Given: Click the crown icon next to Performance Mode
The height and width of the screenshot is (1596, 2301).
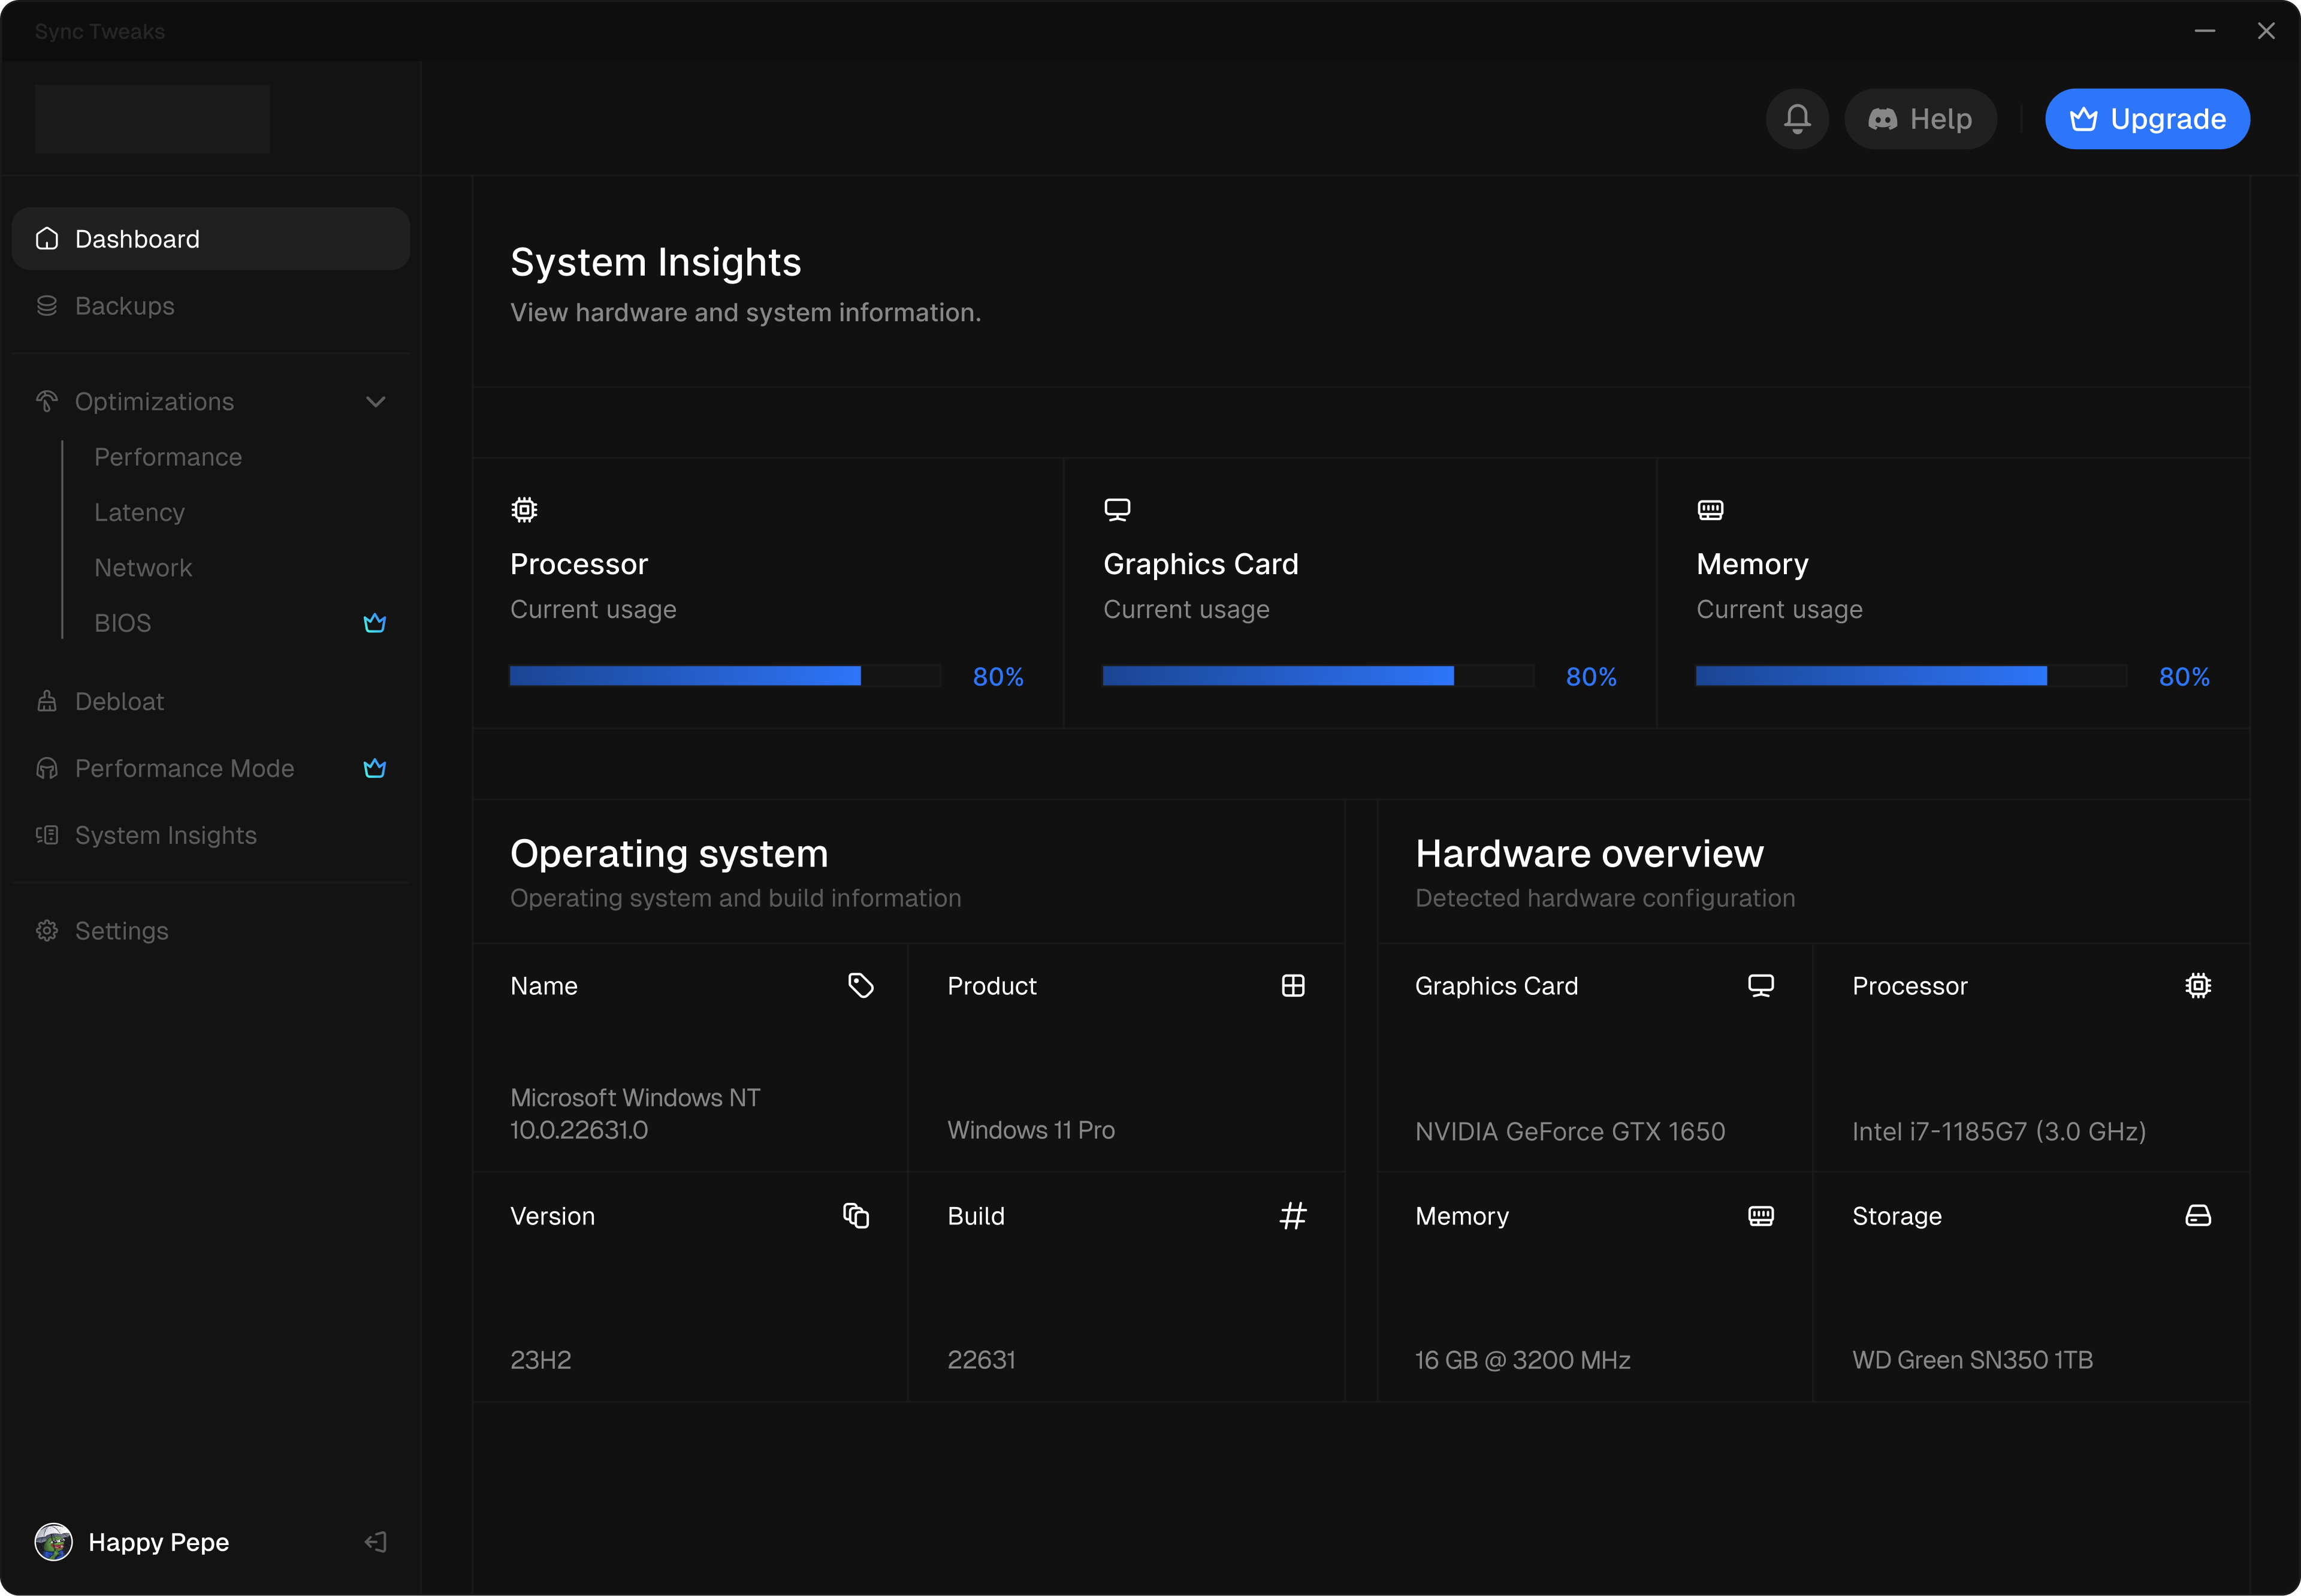Looking at the screenshot, I should [x=375, y=768].
